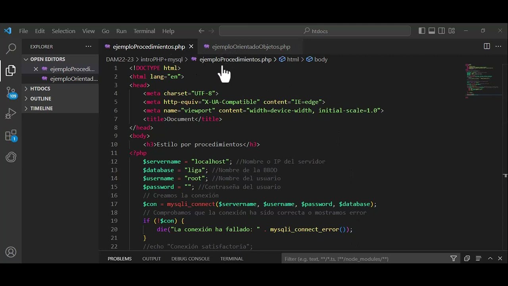Click the mysqli_connect function call
The image size is (508, 286).
191,204
